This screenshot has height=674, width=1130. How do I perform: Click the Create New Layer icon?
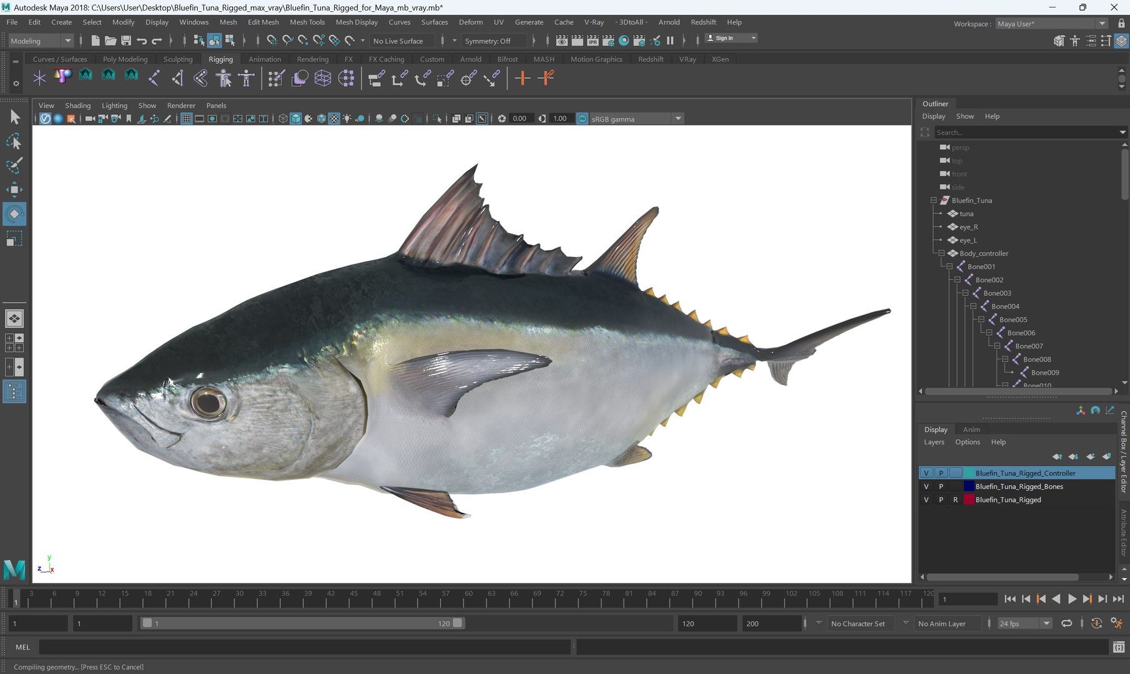(x=1091, y=456)
